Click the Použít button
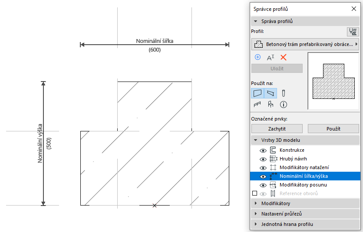The width and height of the screenshot is (363, 232). coord(333,129)
